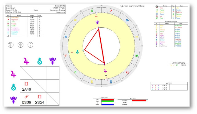Select the Conjunction row in the aspect list
This screenshot has height=114, width=197.
[24, 18]
